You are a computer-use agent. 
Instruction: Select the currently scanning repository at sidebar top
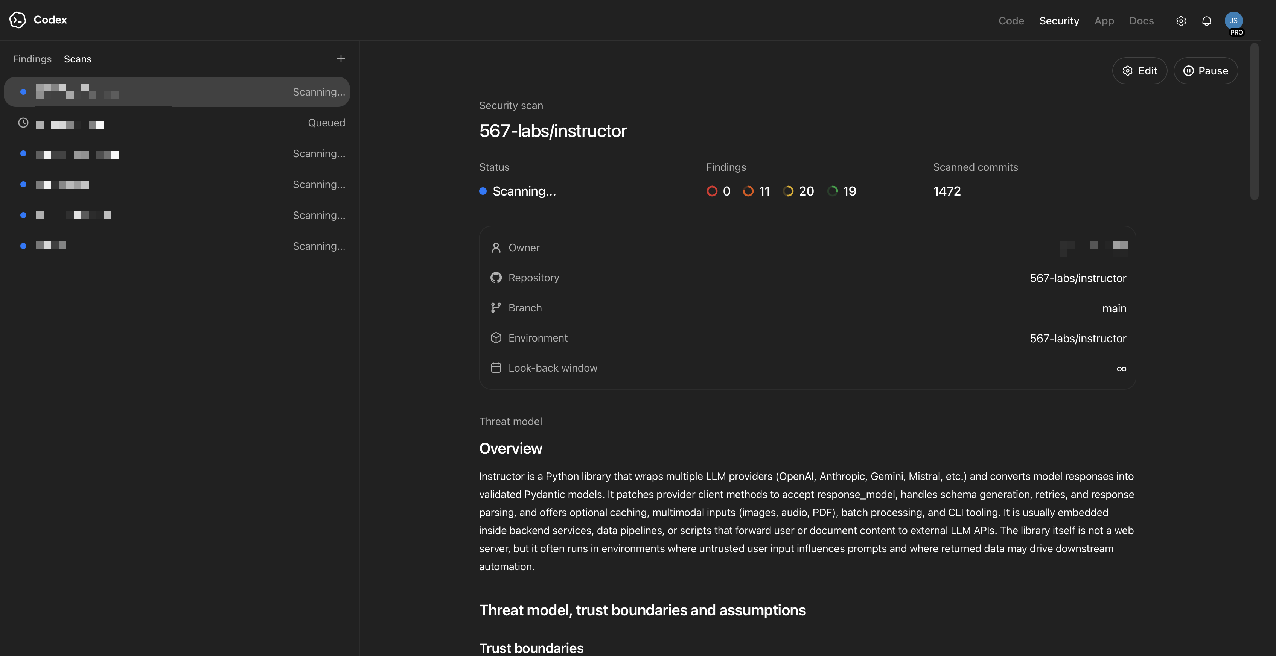coord(177,92)
